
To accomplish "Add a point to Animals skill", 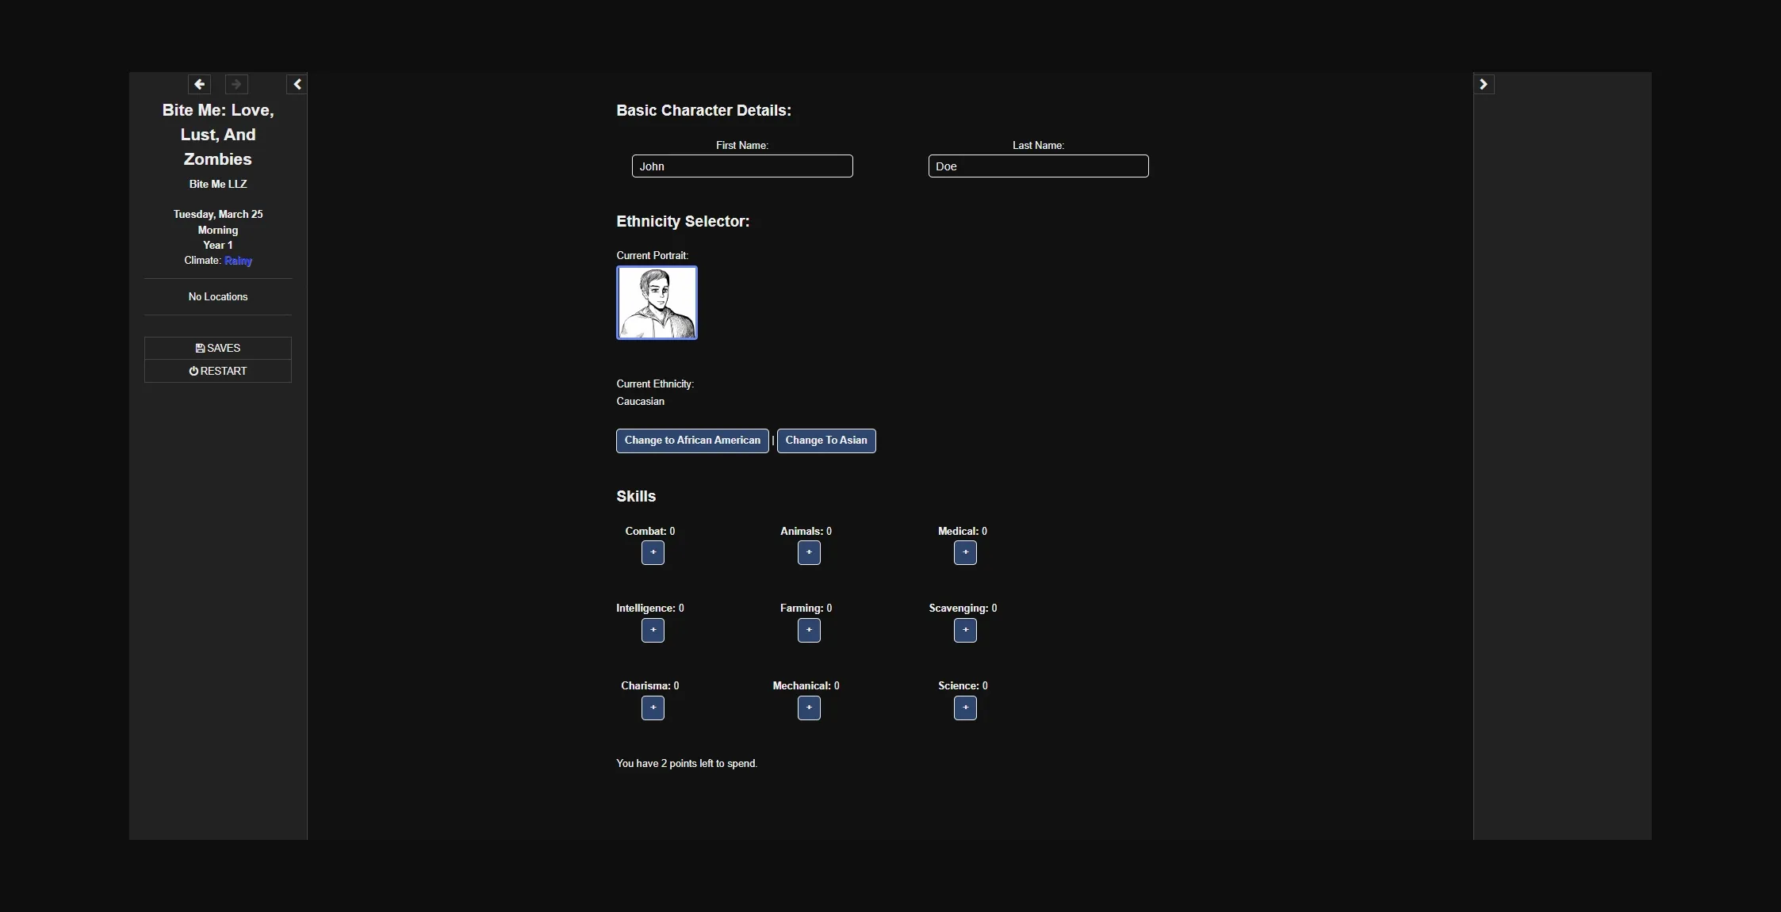I will click(x=809, y=552).
